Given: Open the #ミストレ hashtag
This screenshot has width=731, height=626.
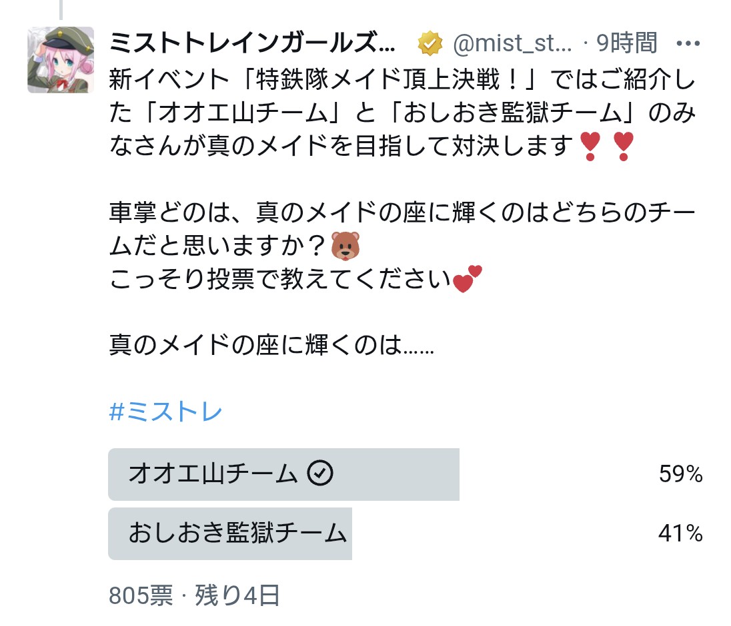Looking at the screenshot, I should 165,412.
